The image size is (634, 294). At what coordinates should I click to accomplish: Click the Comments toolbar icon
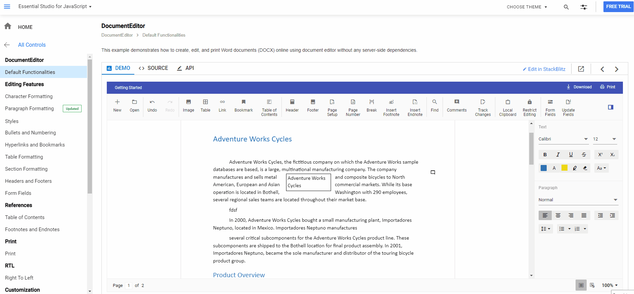456,106
